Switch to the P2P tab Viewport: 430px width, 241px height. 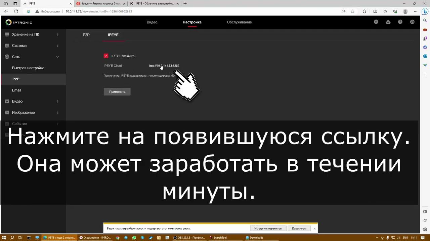pyautogui.click(x=86, y=35)
